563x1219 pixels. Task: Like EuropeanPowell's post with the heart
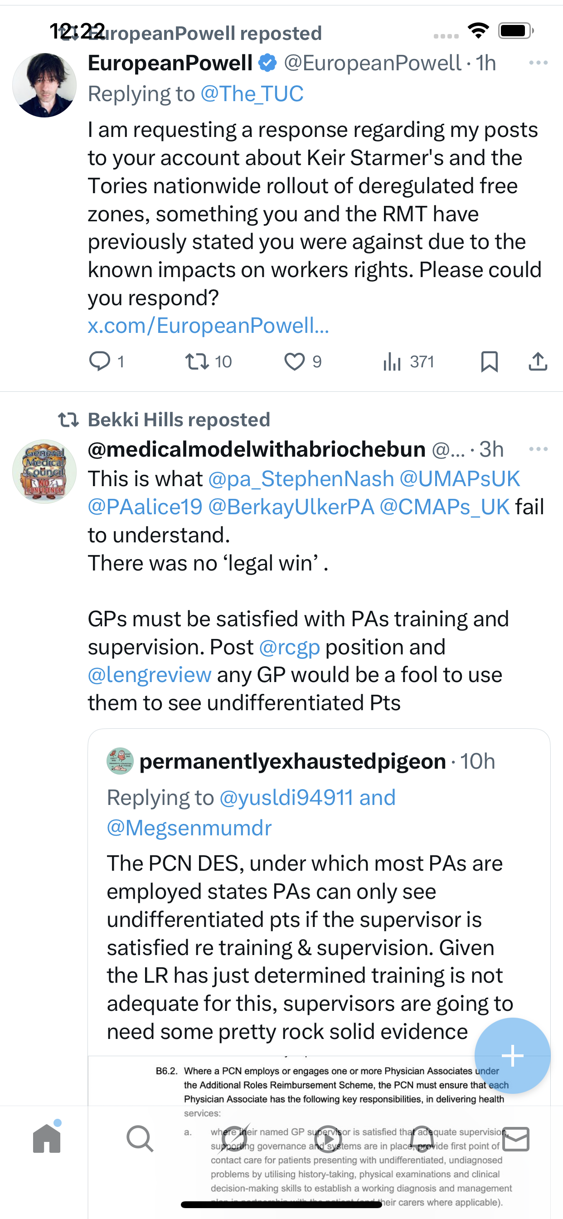coord(294,362)
